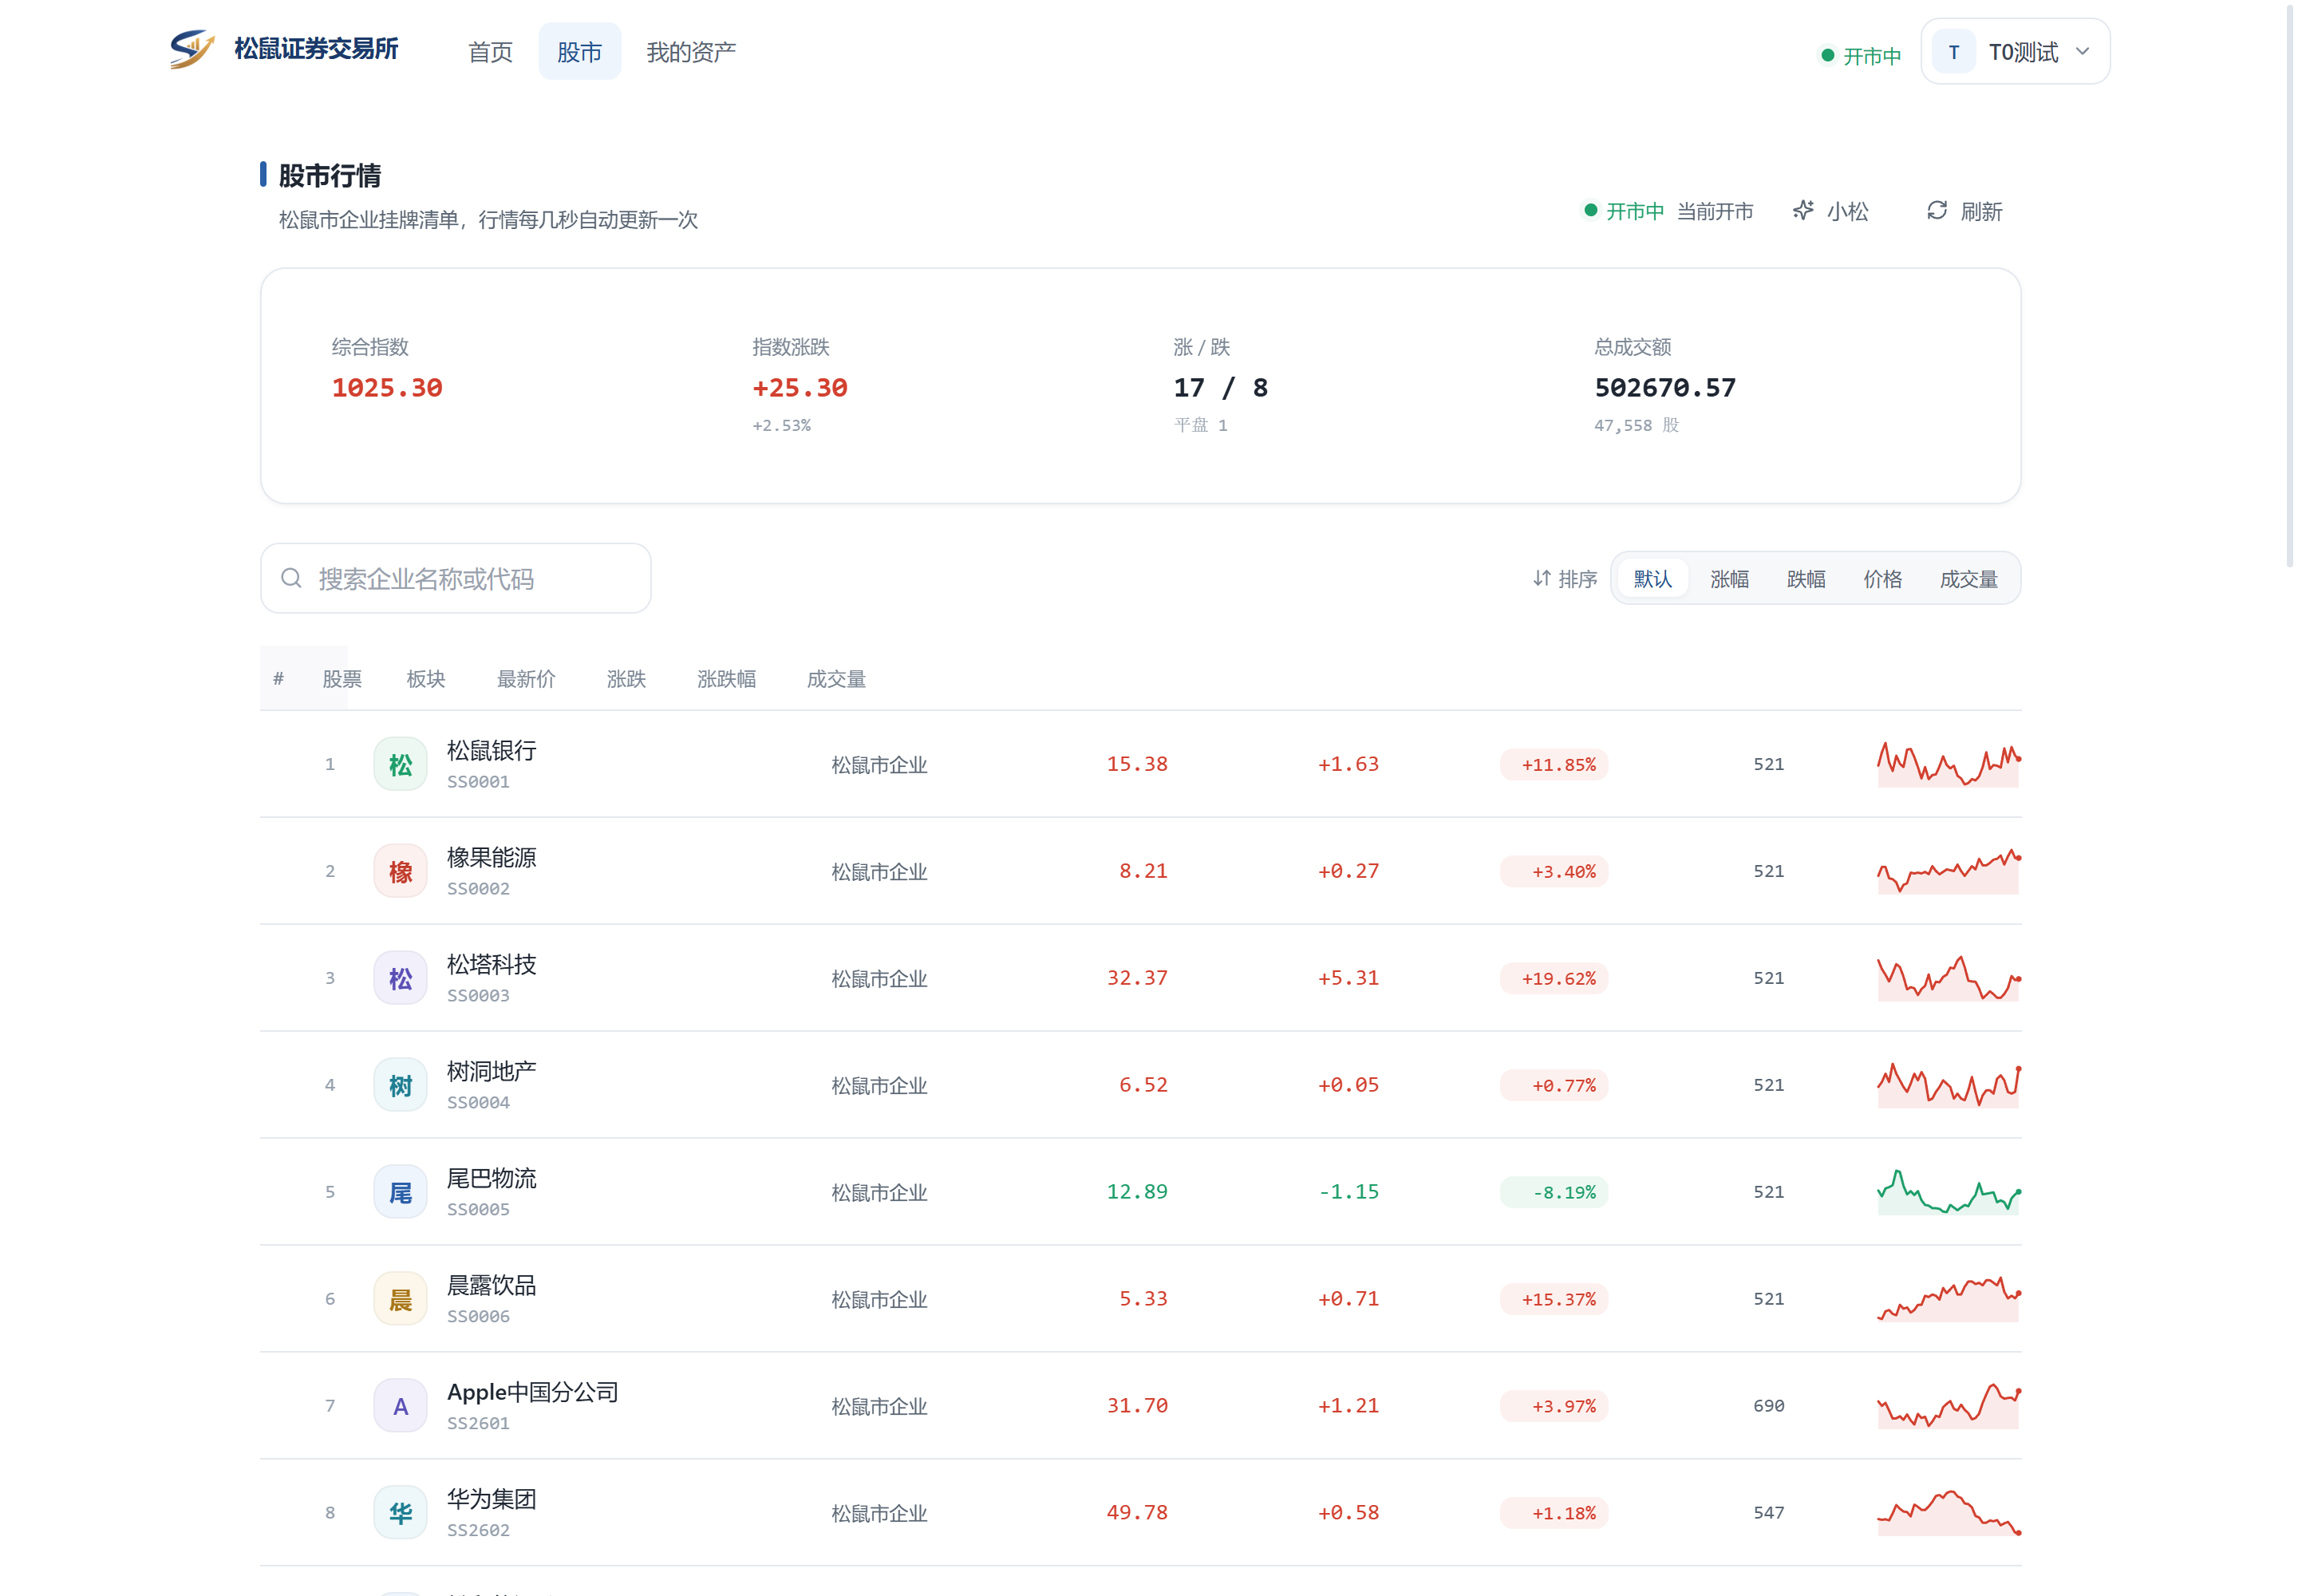Click the 树洞地产 sparkline trend chart
The width and height of the screenshot is (2298, 1596).
pyautogui.click(x=1948, y=1085)
